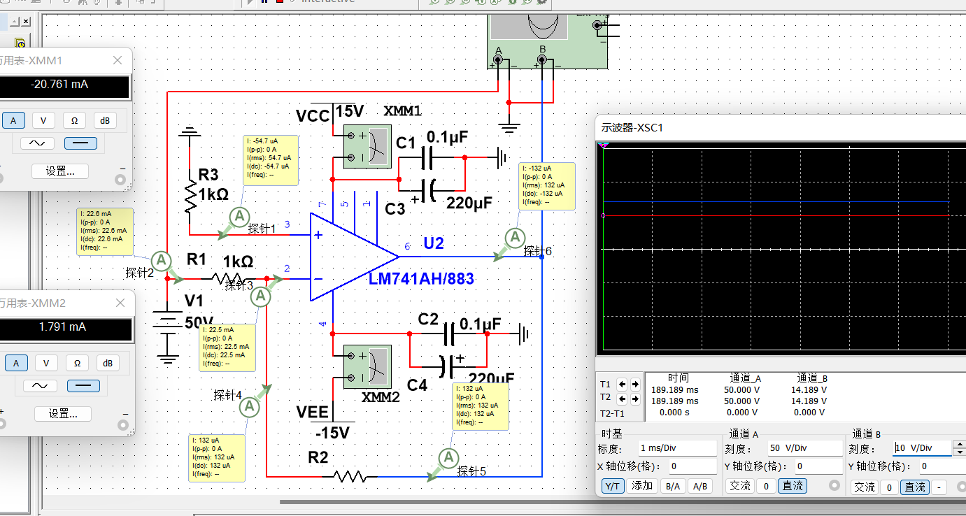Set Channel A coupling to 交流 AC
966x516 pixels.
click(x=741, y=486)
